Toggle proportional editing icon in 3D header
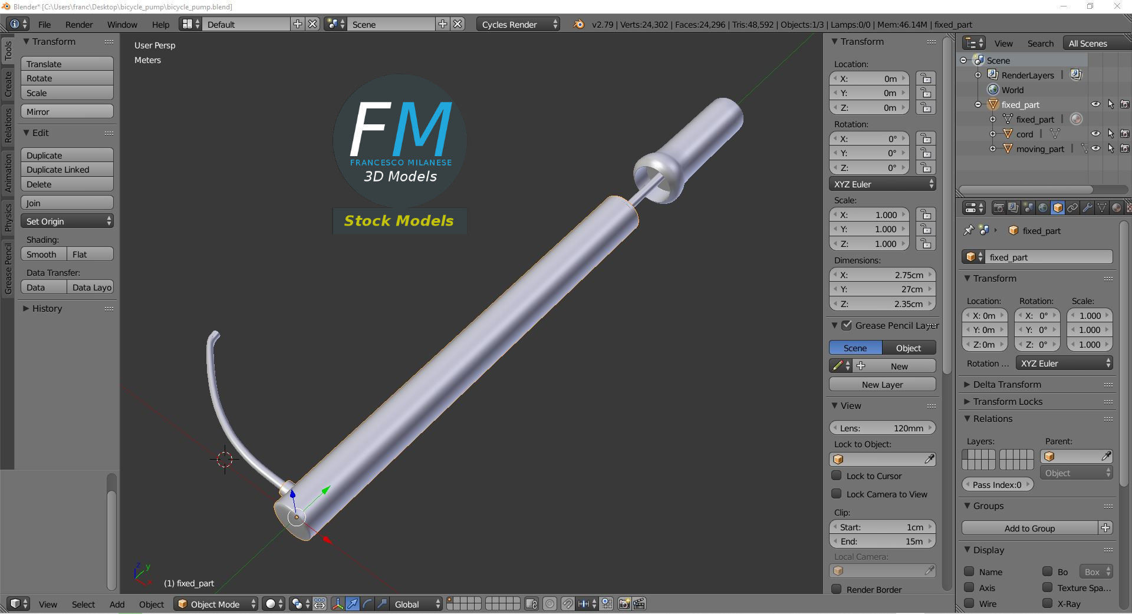Viewport: 1132px width, 614px height. pyautogui.click(x=549, y=604)
